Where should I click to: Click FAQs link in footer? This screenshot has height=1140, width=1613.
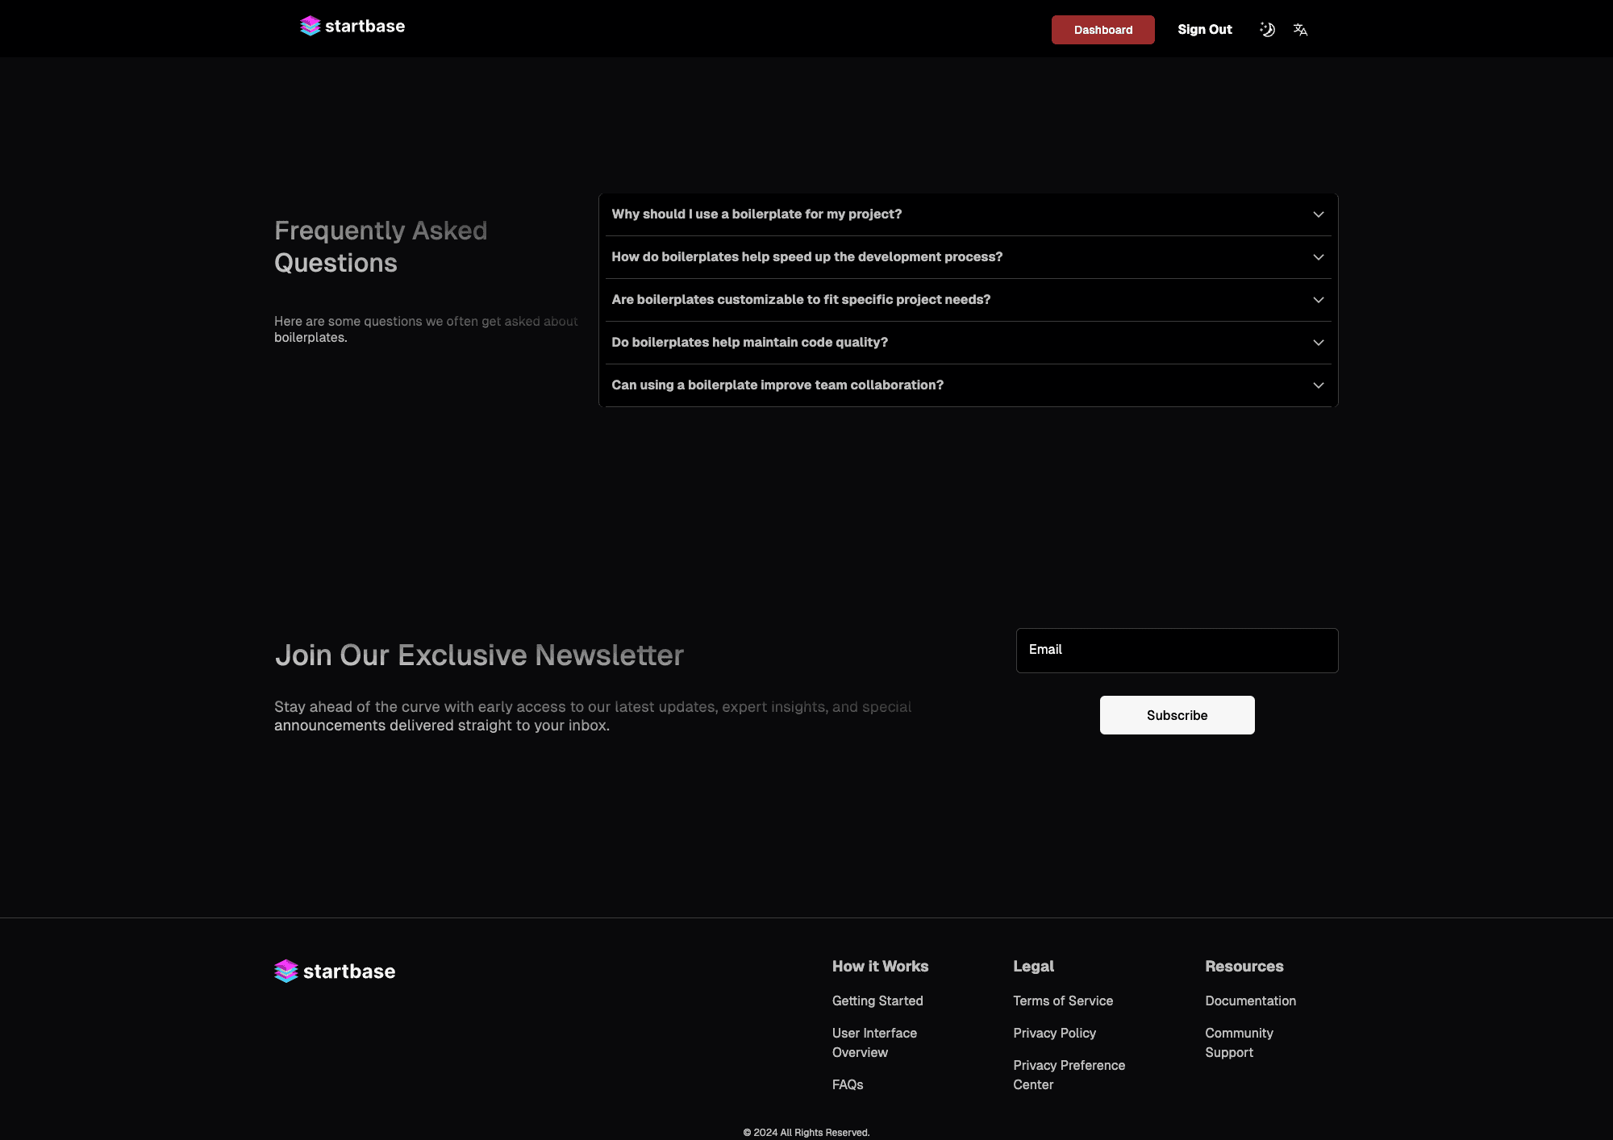pyautogui.click(x=847, y=1084)
